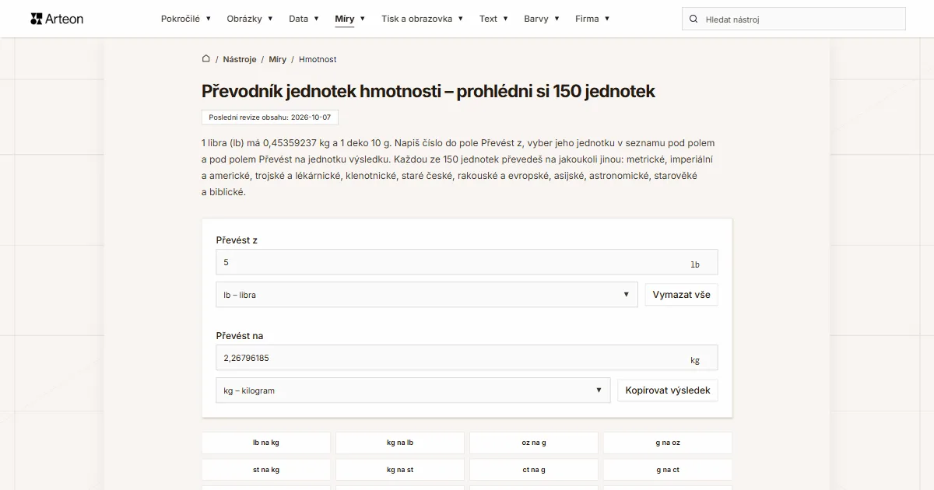Select the oz na g shortcut
The height and width of the screenshot is (490, 934).
[x=534, y=443]
